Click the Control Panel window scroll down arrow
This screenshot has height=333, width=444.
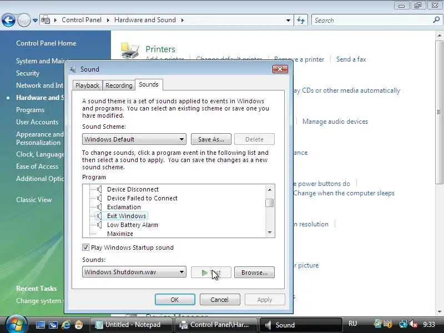click(x=440, y=312)
